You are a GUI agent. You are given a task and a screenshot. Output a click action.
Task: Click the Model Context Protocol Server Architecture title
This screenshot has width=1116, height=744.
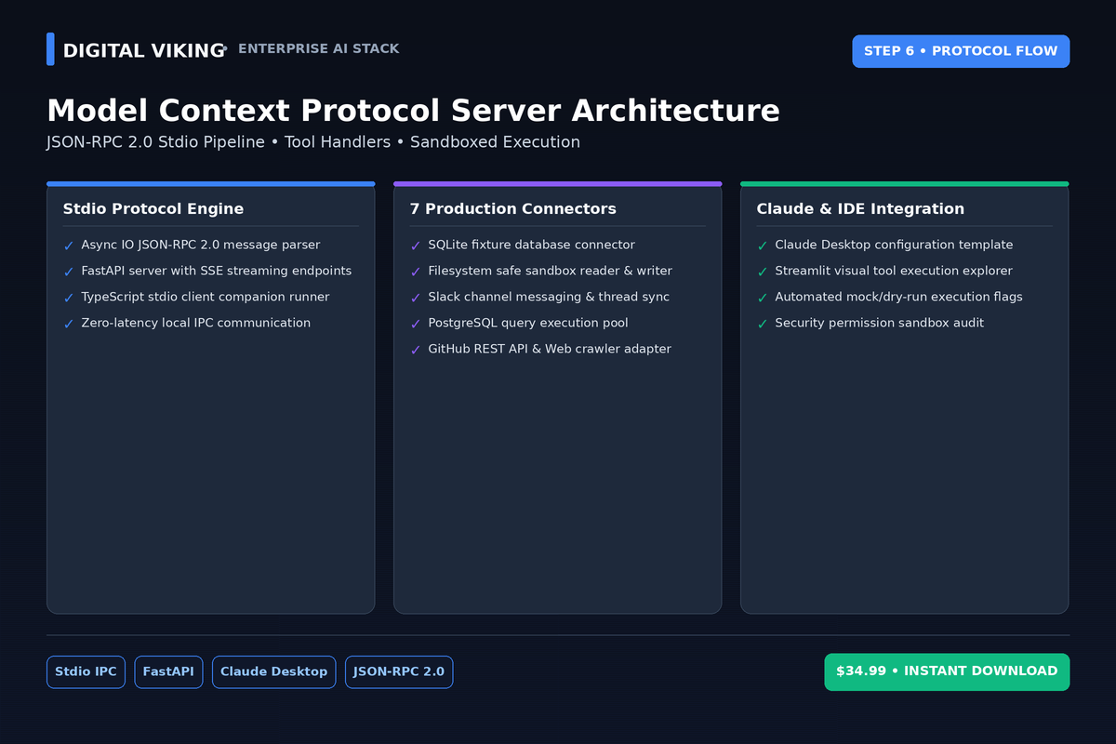[413, 111]
